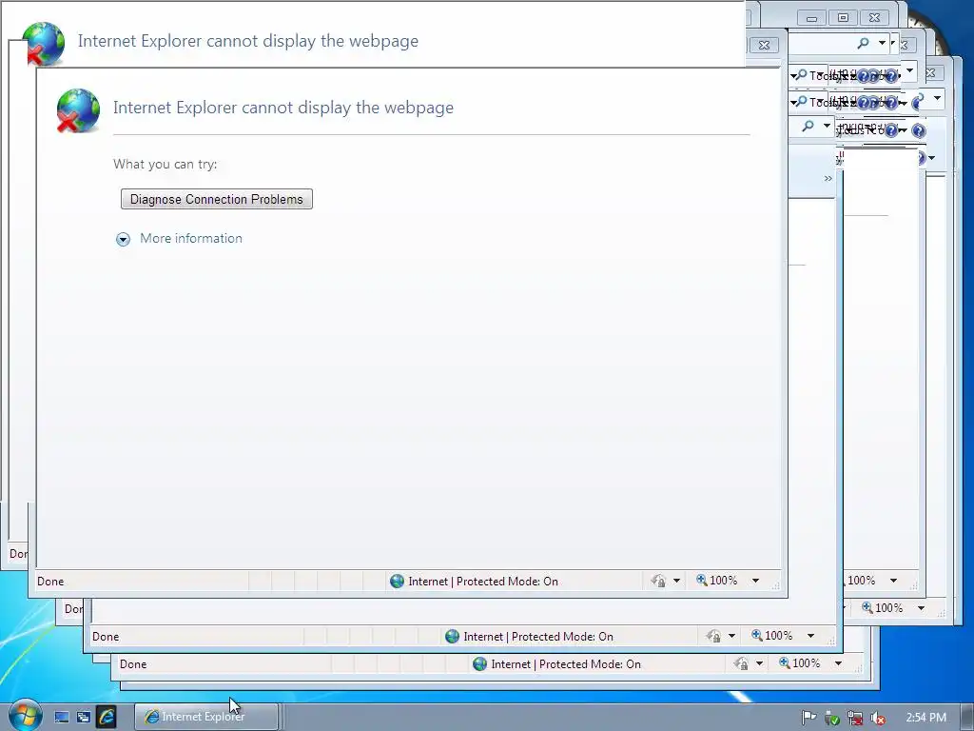Click the bottommost status bar's privacy report icon
Image resolution: width=974 pixels, height=731 pixels.
coord(741,663)
